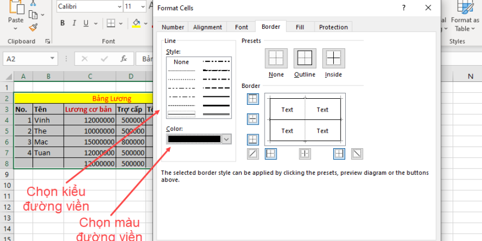The width and height of the screenshot is (482, 241).
Task: Click the Fill Color bucket icon
Action: (136, 23)
